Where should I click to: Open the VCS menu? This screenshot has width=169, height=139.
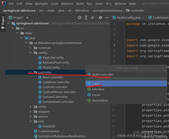108,4
